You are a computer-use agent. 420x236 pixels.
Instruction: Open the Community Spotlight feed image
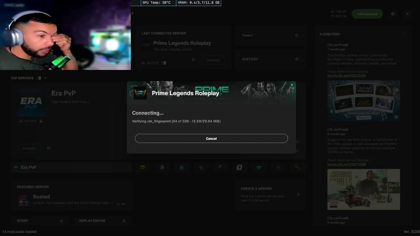pos(364,101)
